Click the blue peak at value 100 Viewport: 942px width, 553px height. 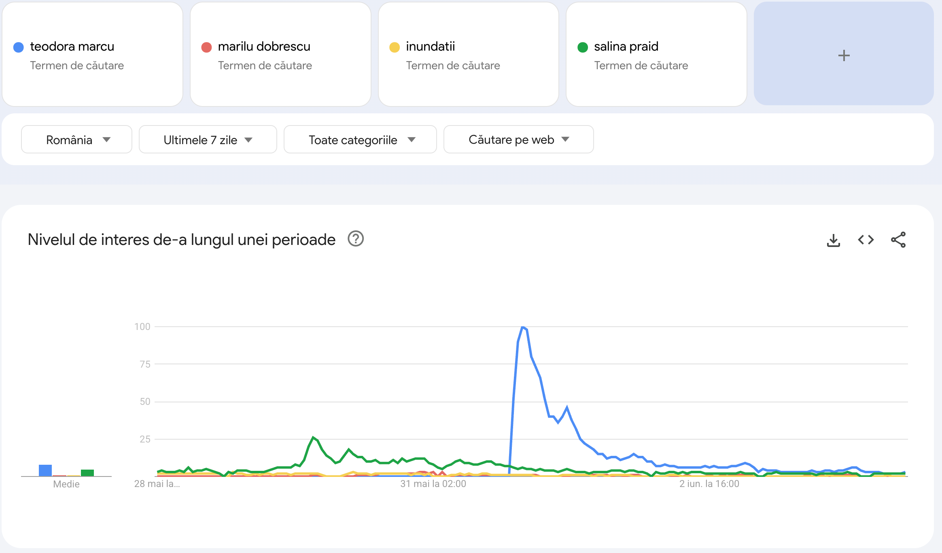[523, 327]
